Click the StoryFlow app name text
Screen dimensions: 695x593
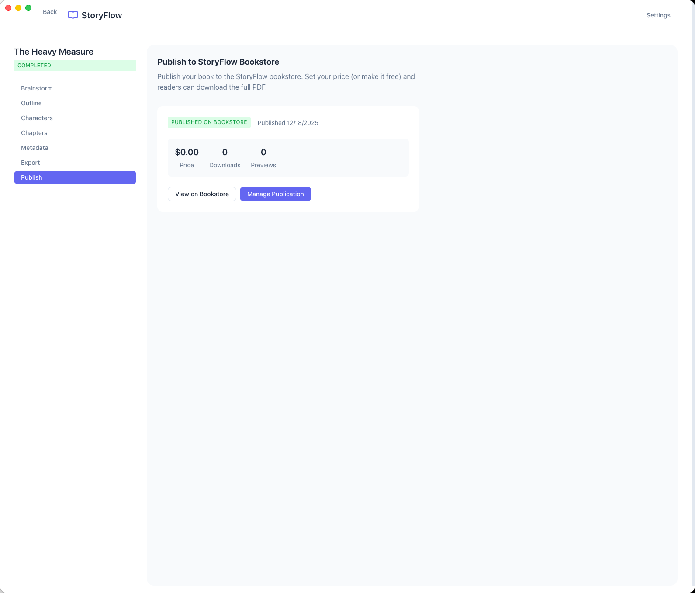tap(102, 15)
